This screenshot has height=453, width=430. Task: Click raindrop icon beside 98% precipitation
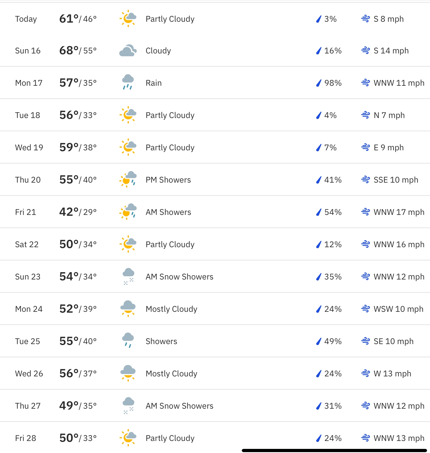[319, 83]
